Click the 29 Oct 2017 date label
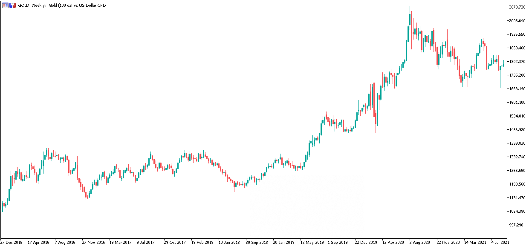Image resolution: width=529 pixels, height=246 pixels. pos(175,242)
